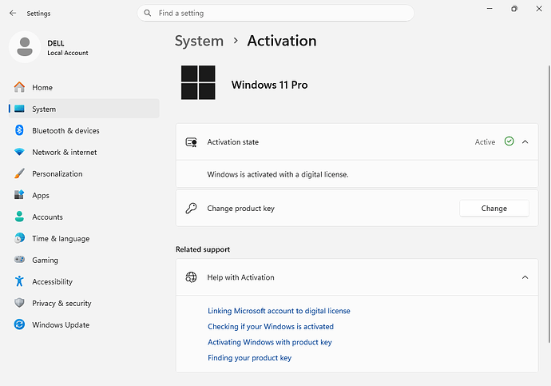Open Accounts settings
This screenshot has height=386, width=551.
84,217
